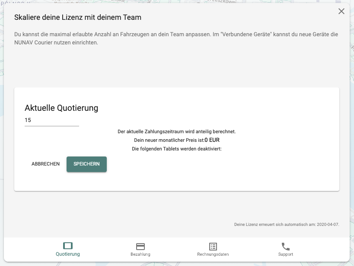Select the heading 'Skaliere deine Lizenz mit deinem Team'
This screenshot has width=354, height=266.
[78, 17]
